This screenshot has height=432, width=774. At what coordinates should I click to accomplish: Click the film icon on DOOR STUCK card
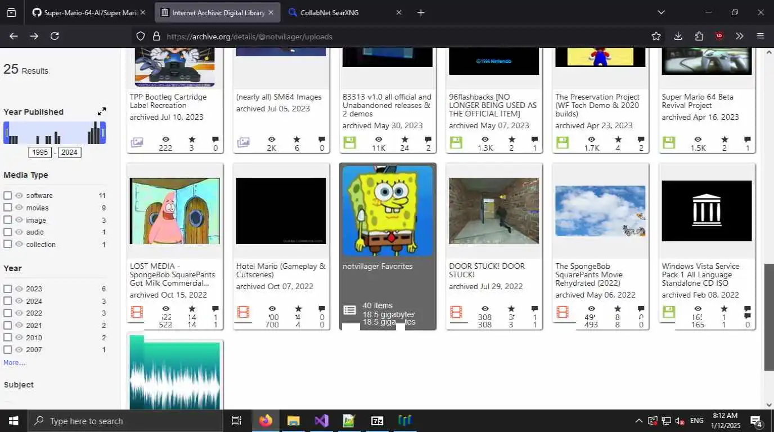point(456,312)
